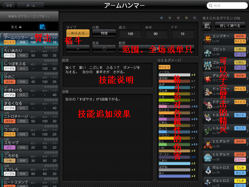The height and width of the screenshot is (187, 249).
Task: Click the 詳しく調べる button
Action: [230, 25]
